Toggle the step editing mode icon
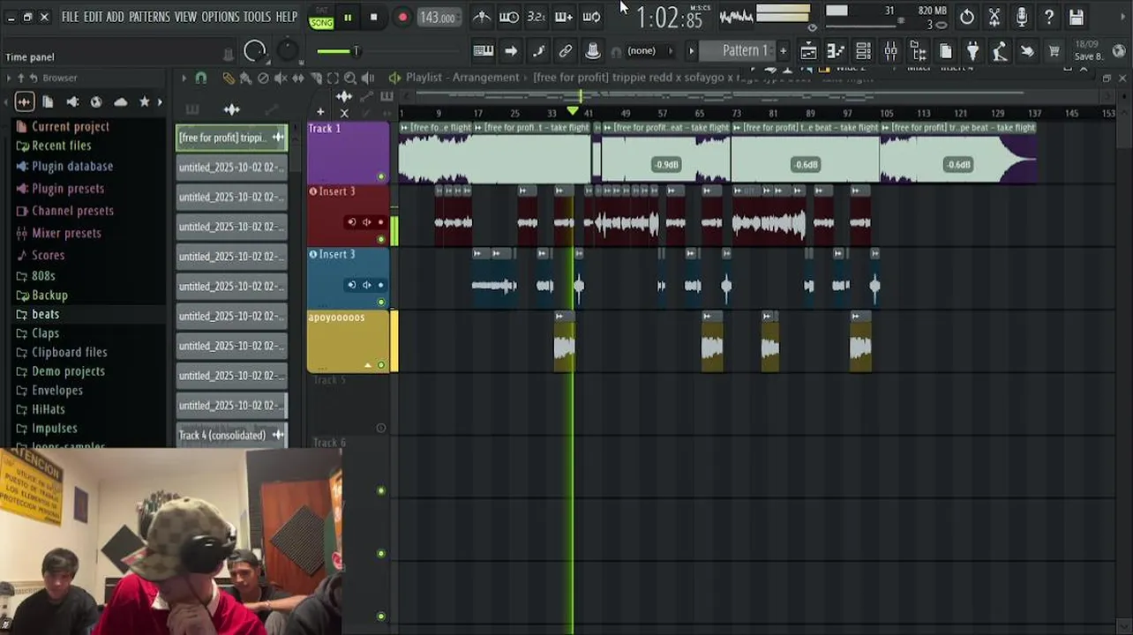1133x635 pixels. click(x=538, y=51)
